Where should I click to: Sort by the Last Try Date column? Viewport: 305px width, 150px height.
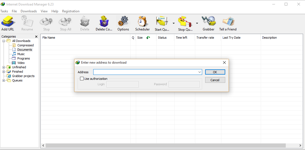tap(241, 38)
